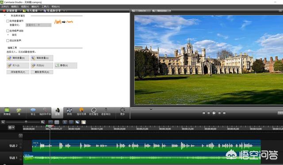Click the Produce and share button
The width and height of the screenshot is (283, 165).
click(52, 11)
